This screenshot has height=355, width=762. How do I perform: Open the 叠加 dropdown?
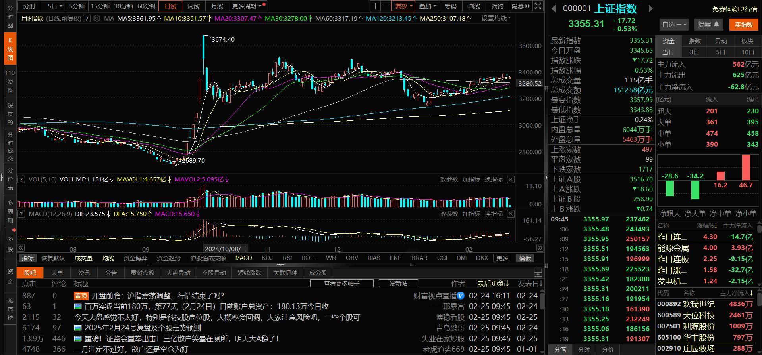coord(428,6)
